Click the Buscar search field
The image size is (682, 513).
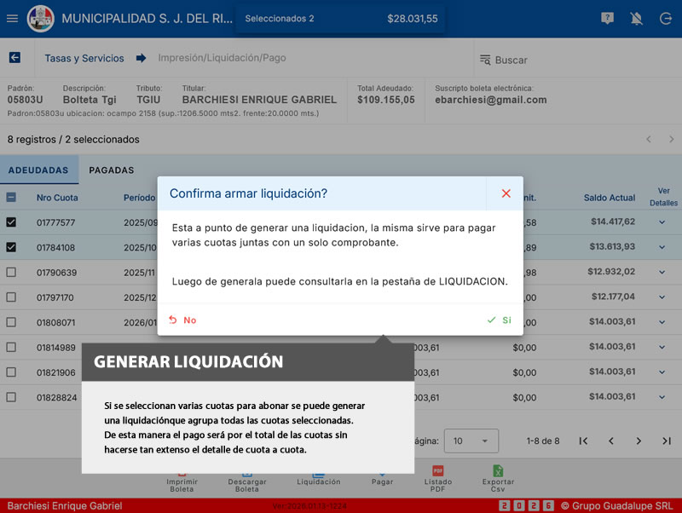(x=571, y=60)
